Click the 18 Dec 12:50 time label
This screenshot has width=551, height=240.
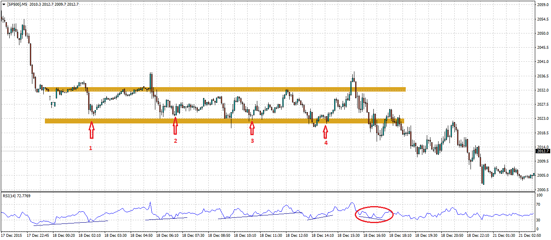[x=297, y=235]
